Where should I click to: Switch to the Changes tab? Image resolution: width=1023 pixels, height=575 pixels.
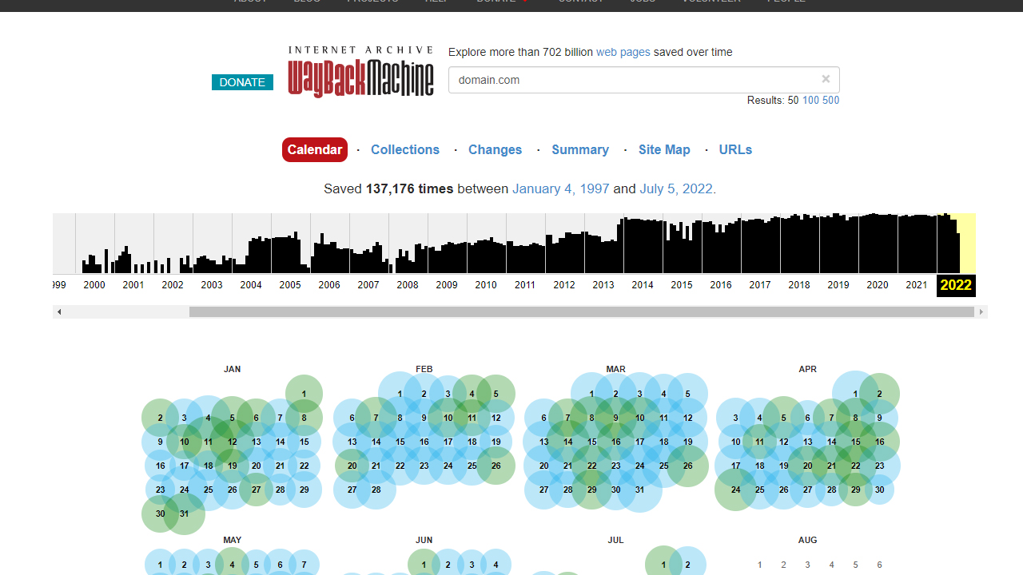pos(495,149)
